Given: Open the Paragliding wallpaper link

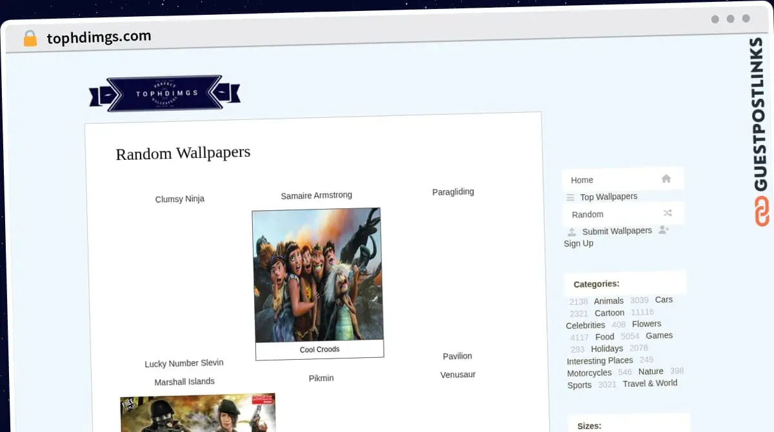Looking at the screenshot, I should 453,191.
